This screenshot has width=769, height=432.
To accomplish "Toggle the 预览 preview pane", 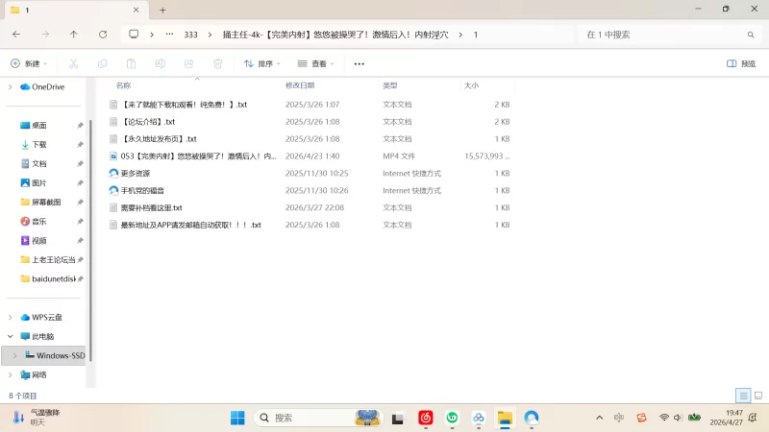I will [x=741, y=63].
